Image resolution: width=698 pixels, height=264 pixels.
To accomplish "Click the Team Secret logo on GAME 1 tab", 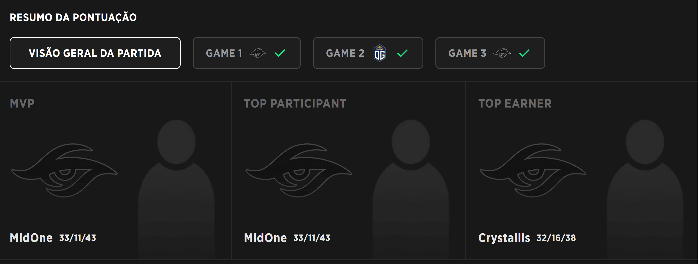I will coord(258,53).
